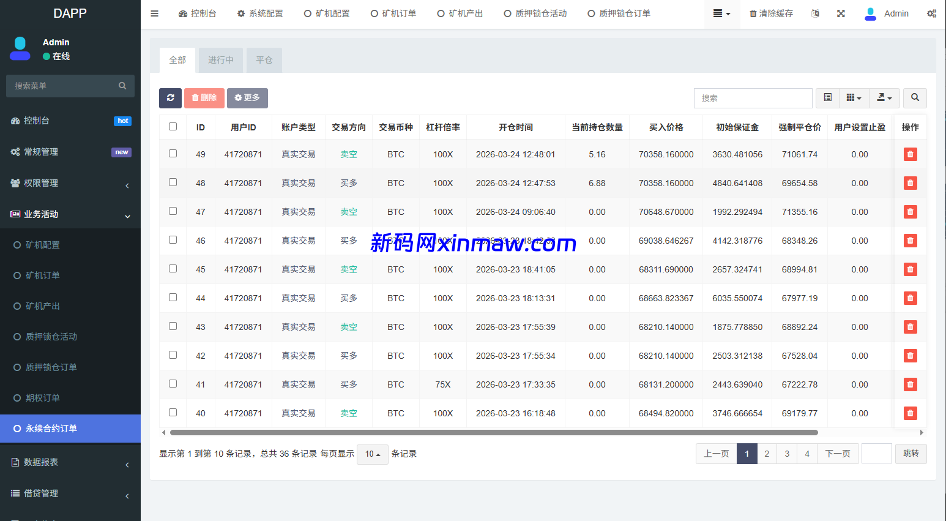This screenshot has width=946, height=521.
Task: Click the magnifier search button above table
Action: coord(915,98)
